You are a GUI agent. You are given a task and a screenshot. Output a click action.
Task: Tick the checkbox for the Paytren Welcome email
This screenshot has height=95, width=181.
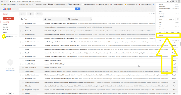point(21,27)
